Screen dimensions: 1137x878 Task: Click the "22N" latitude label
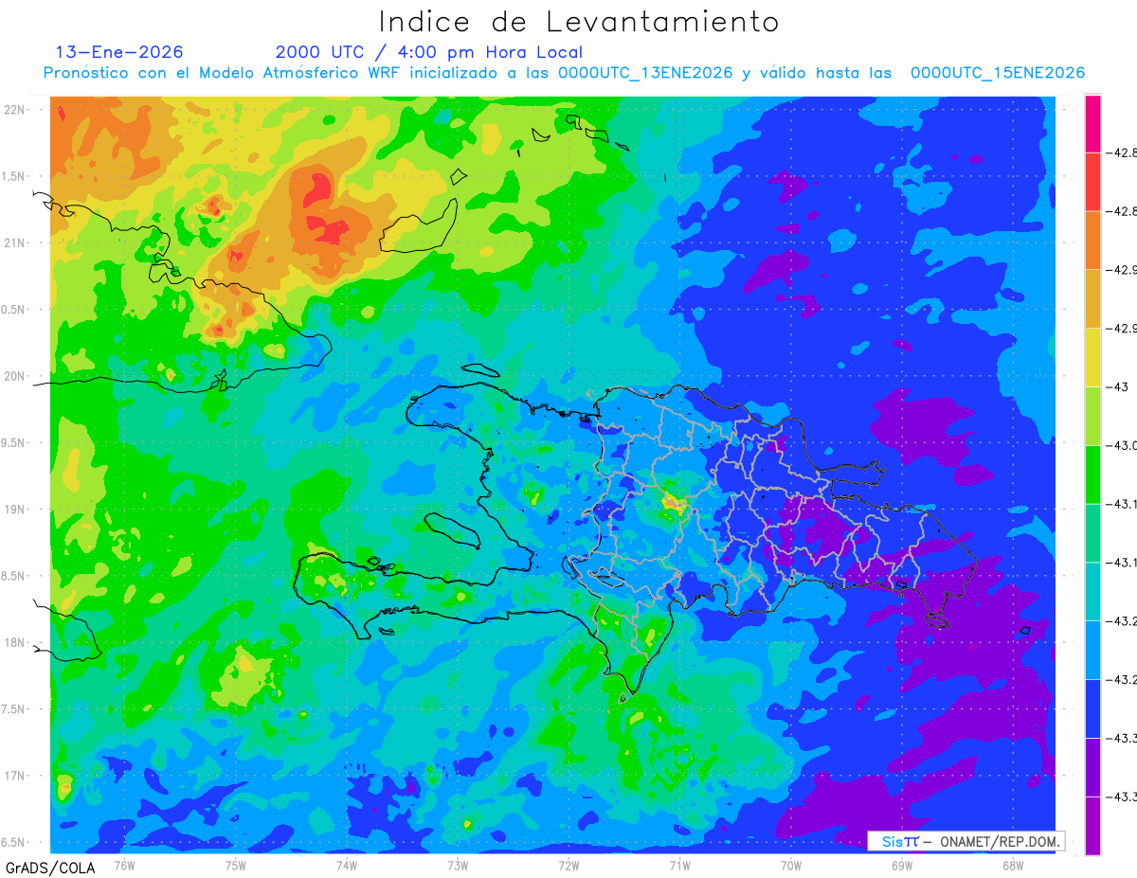(x=16, y=110)
